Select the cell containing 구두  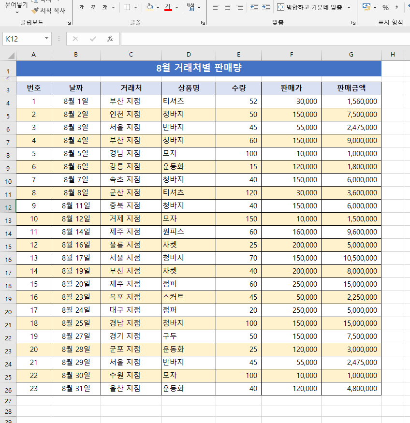pyautogui.click(x=189, y=336)
